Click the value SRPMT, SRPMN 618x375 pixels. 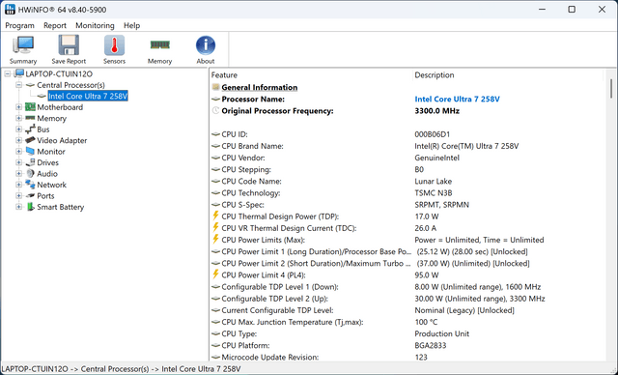point(442,205)
